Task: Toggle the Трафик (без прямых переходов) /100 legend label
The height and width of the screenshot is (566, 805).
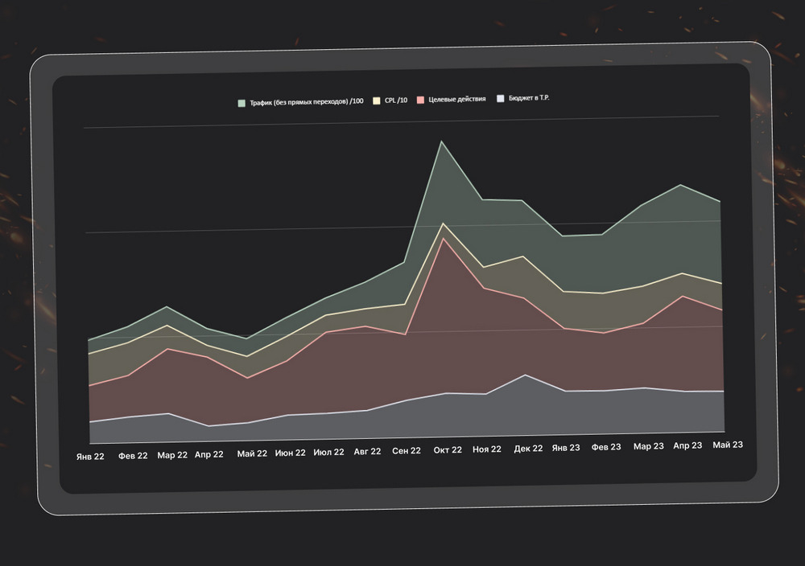Action: point(307,102)
